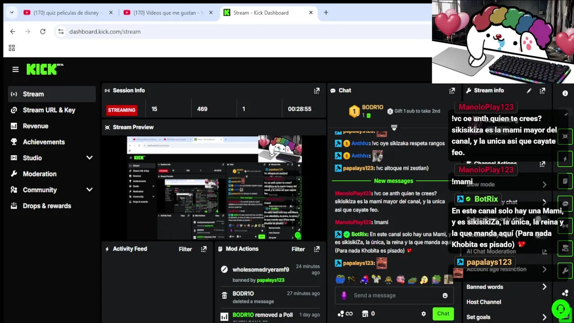
Task: Insert the blue Pepe emote
Action: click(x=340, y=279)
